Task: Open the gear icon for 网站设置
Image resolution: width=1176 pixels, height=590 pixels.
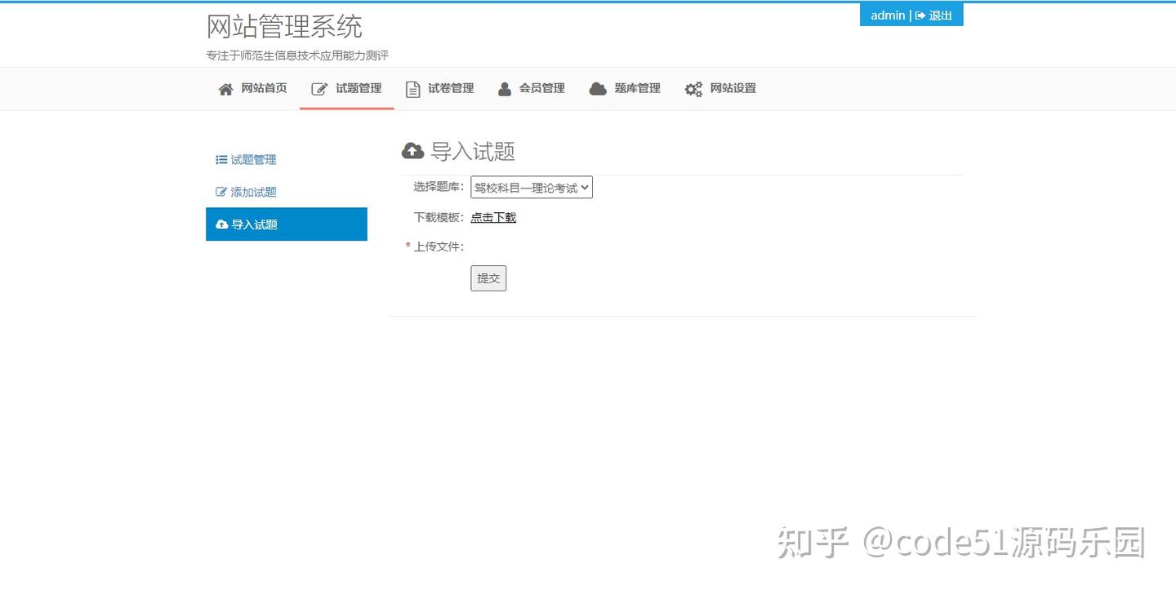Action: pos(693,88)
